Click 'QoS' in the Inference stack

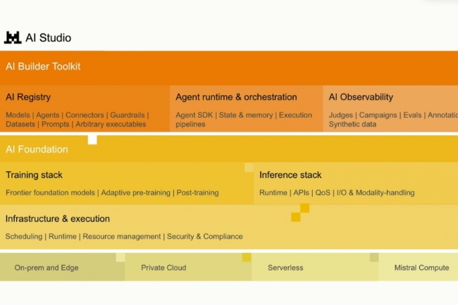pos(323,192)
